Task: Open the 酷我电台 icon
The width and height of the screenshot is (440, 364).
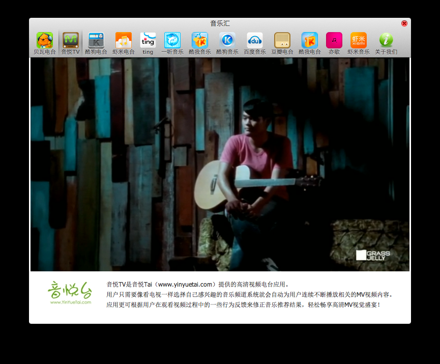Action: 309,43
